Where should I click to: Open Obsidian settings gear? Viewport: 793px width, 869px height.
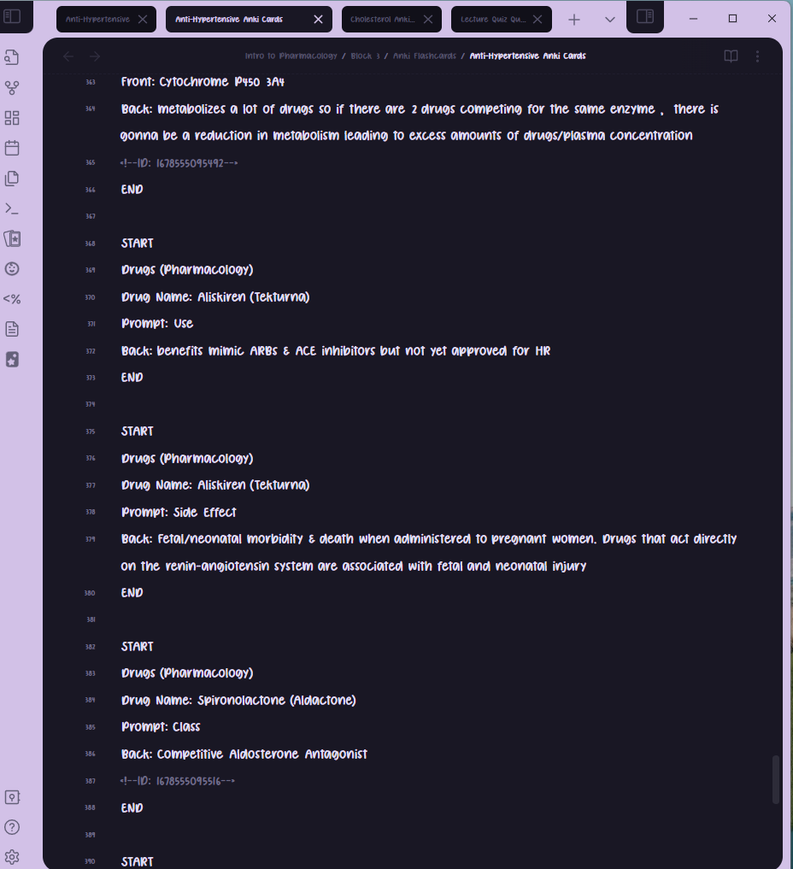(12, 857)
